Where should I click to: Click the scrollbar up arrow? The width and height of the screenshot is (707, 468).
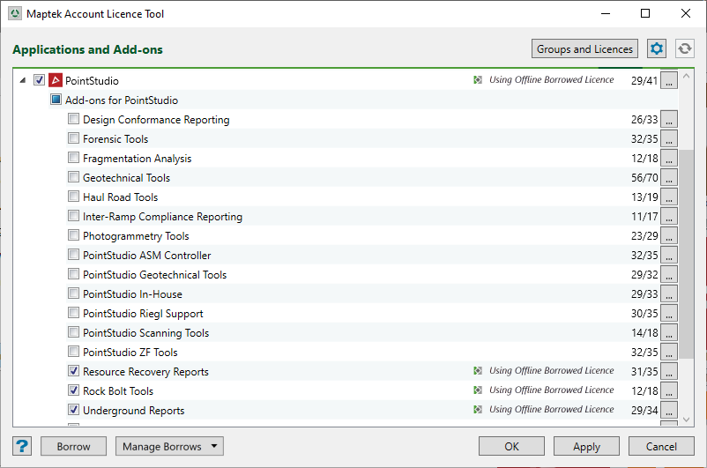tap(686, 76)
